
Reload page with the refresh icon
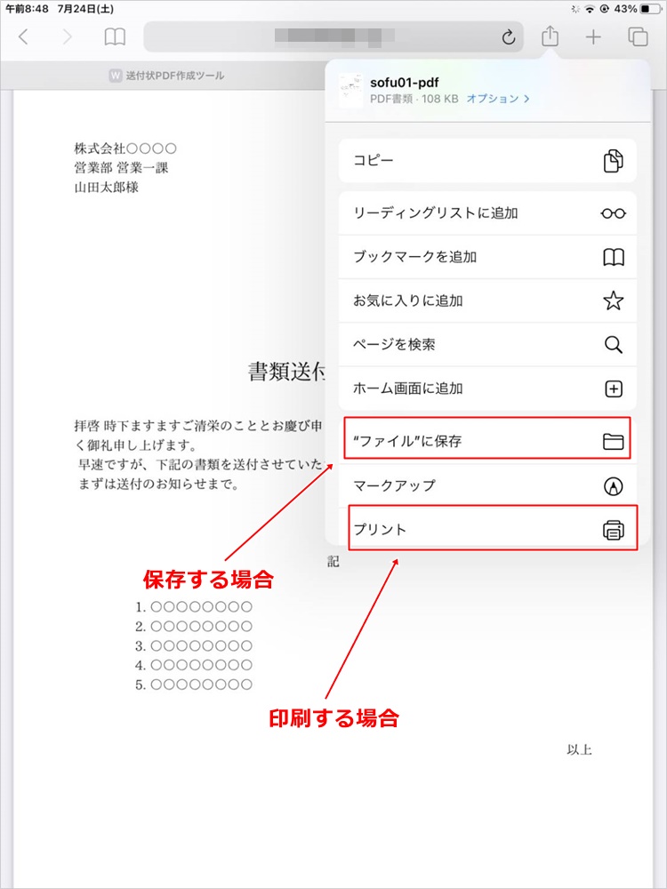[x=509, y=37]
